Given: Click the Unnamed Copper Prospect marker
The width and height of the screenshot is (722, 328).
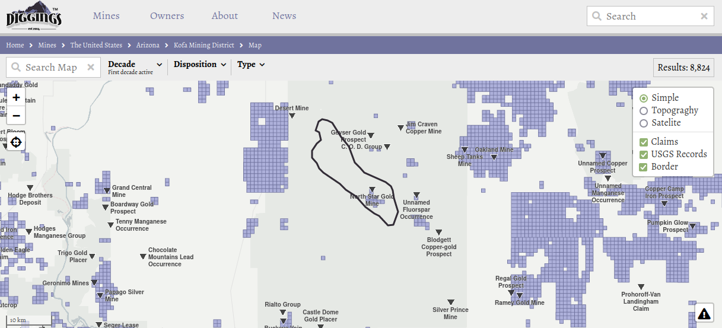Looking at the screenshot, I should tap(603, 155).
